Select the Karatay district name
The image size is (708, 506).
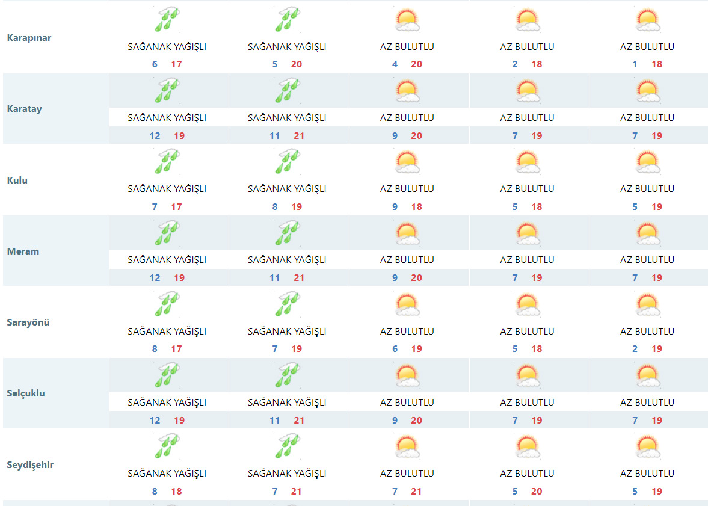point(24,109)
